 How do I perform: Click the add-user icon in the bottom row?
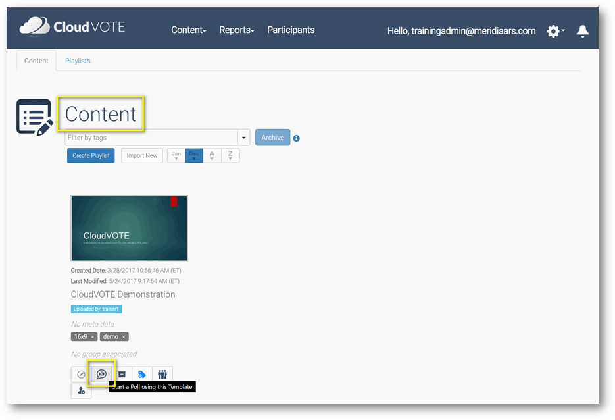[x=81, y=390]
